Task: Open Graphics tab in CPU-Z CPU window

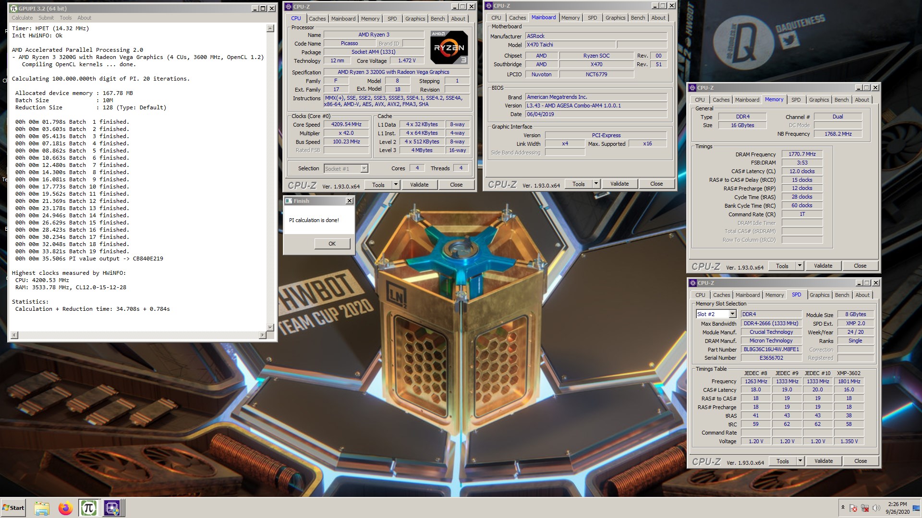Action: point(415,19)
